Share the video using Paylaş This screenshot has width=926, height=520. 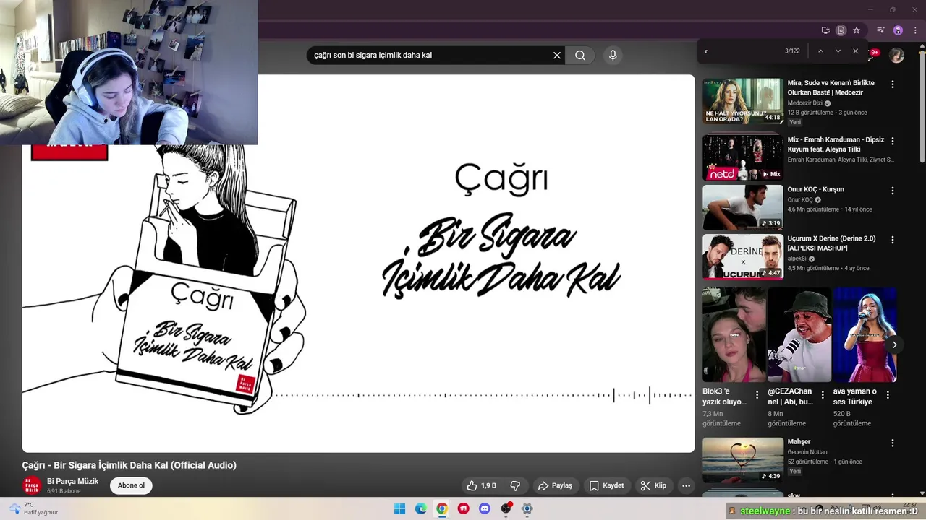pos(556,485)
